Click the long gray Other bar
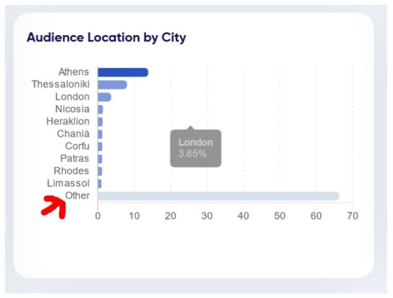Screen dimensions: 393x298 pyautogui.click(x=219, y=196)
